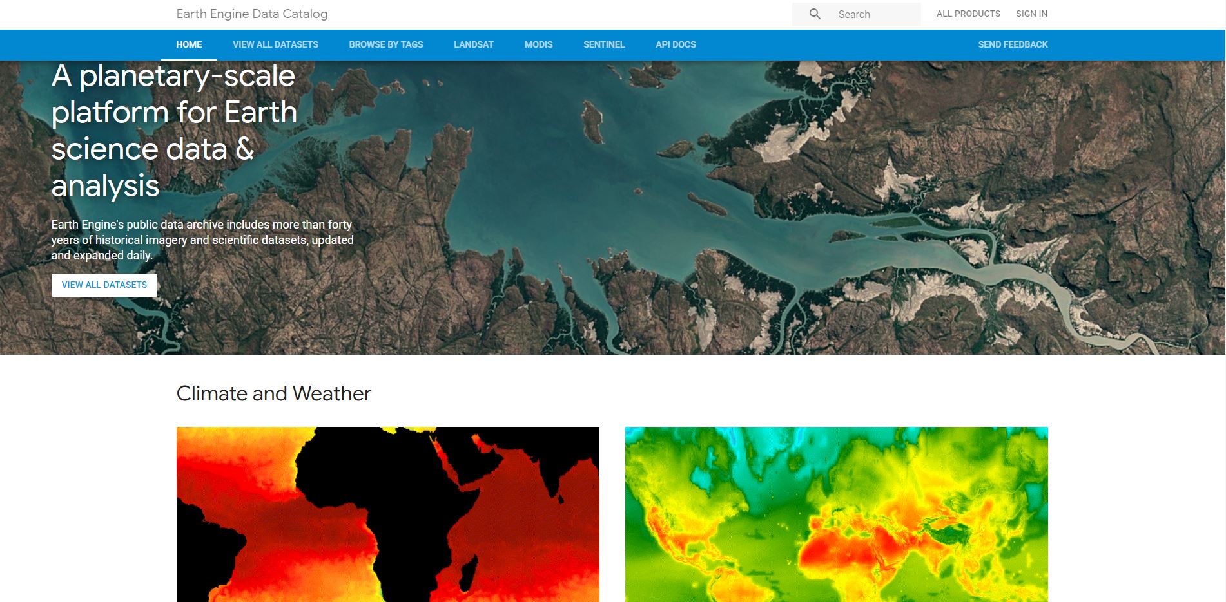Open the sea surface temperature Africa thumbnail
The height and width of the screenshot is (602, 1226).
click(x=388, y=514)
